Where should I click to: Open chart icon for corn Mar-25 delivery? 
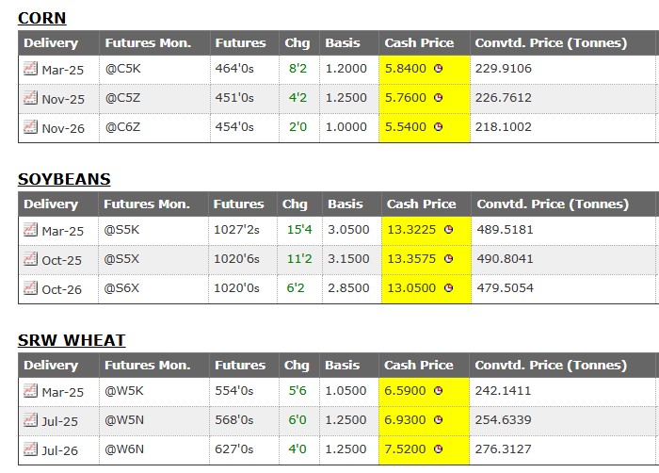point(29,69)
